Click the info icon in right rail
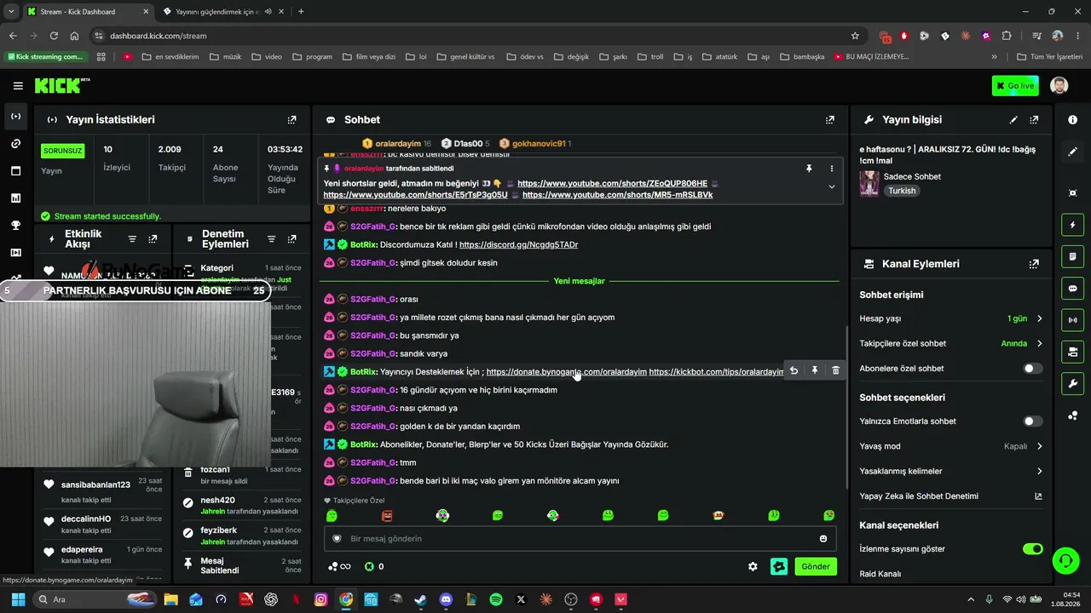Viewport: 1091px width, 613px height. pos(1072,120)
